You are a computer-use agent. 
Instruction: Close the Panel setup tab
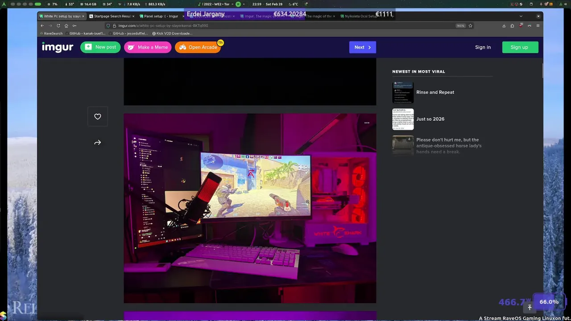[183, 16]
